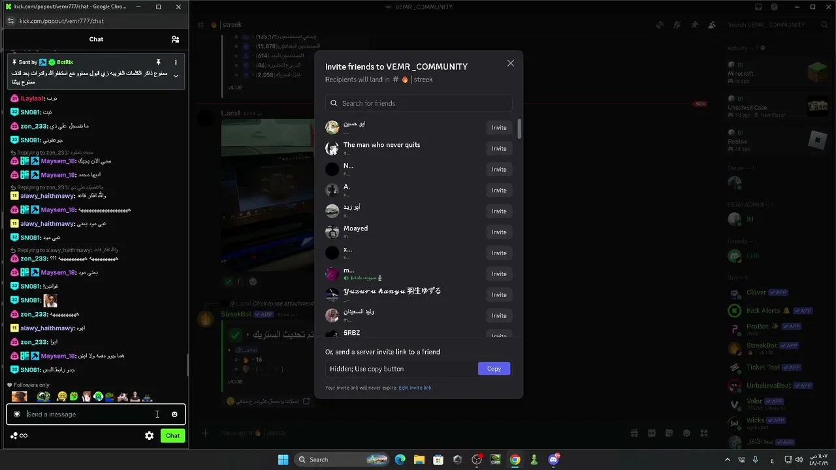The image size is (836, 470).
Task: Select Ticket Tool in member list
Action: 779,367
